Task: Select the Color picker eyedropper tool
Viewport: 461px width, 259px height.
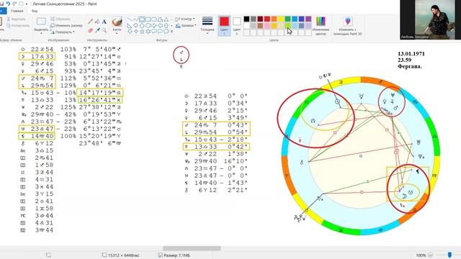Action: pos(97,30)
